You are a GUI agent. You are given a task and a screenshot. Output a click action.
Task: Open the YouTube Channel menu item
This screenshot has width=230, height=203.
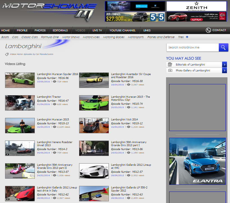pos(122,30)
